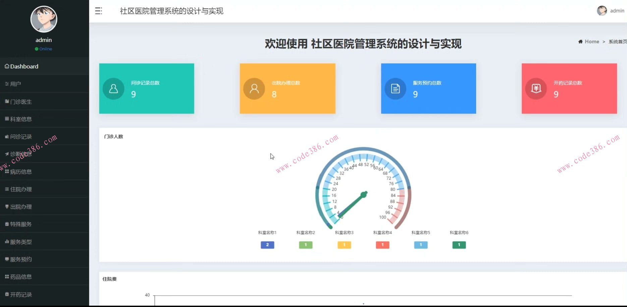Click the 问诊记录 sidebar icon
627x307 pixels.
[6, 136]
